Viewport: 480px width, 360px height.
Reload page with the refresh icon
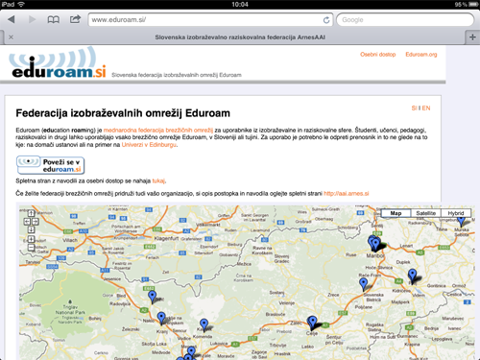point(326,20)
